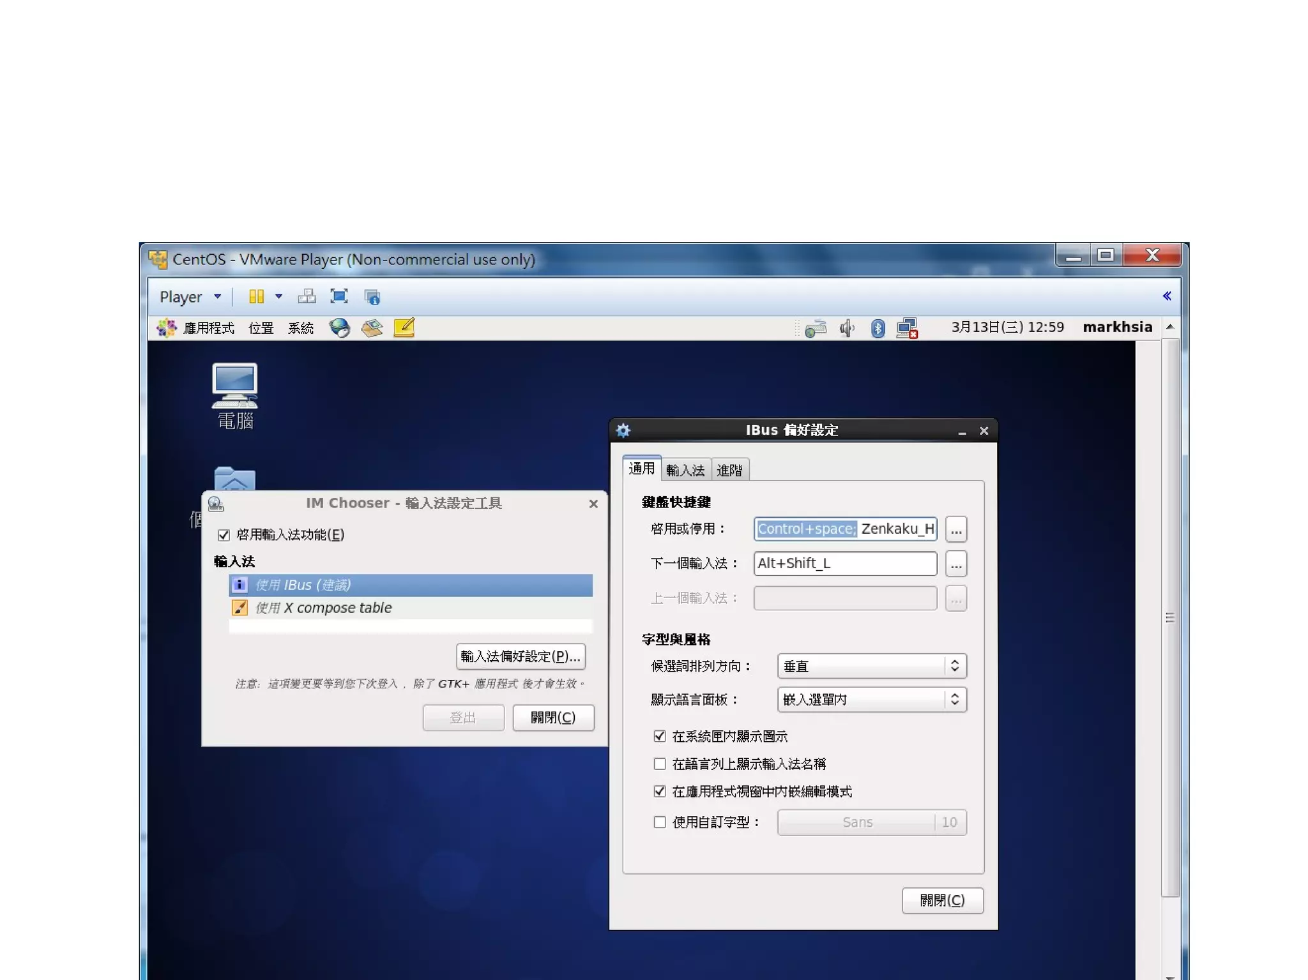Click 輸入法偏好設定(P)... button
The width and height of the screenshot is (1308, 980).
pos(521,656)
